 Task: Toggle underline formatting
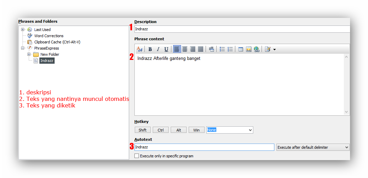point(166,49)
